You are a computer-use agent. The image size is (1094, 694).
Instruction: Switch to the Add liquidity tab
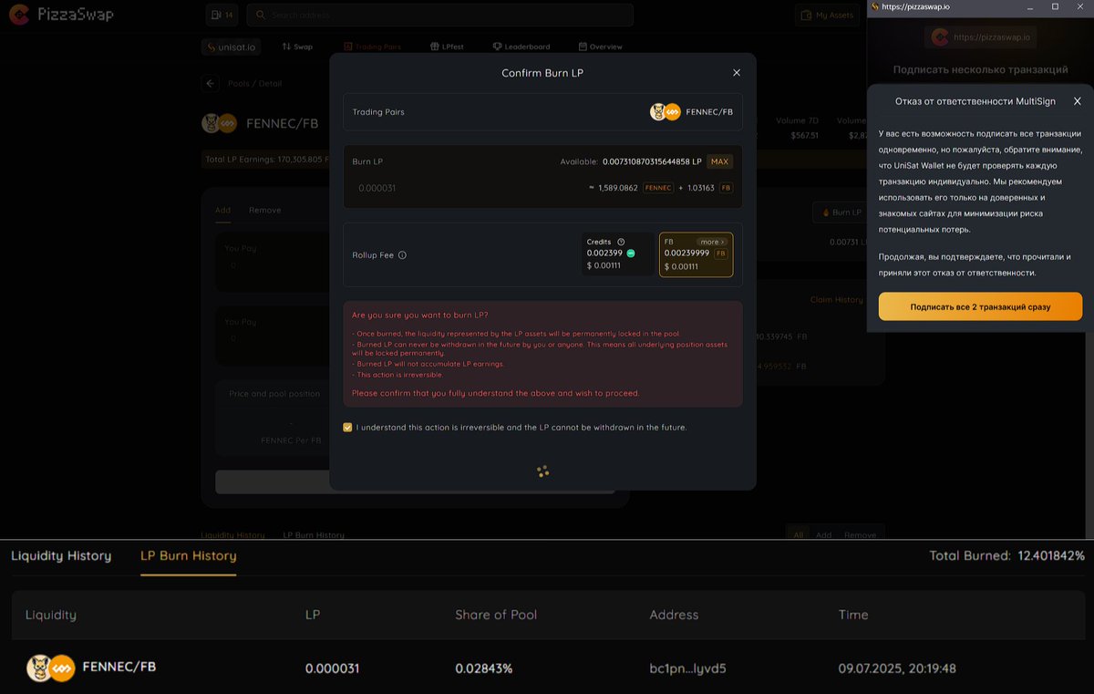222,210
